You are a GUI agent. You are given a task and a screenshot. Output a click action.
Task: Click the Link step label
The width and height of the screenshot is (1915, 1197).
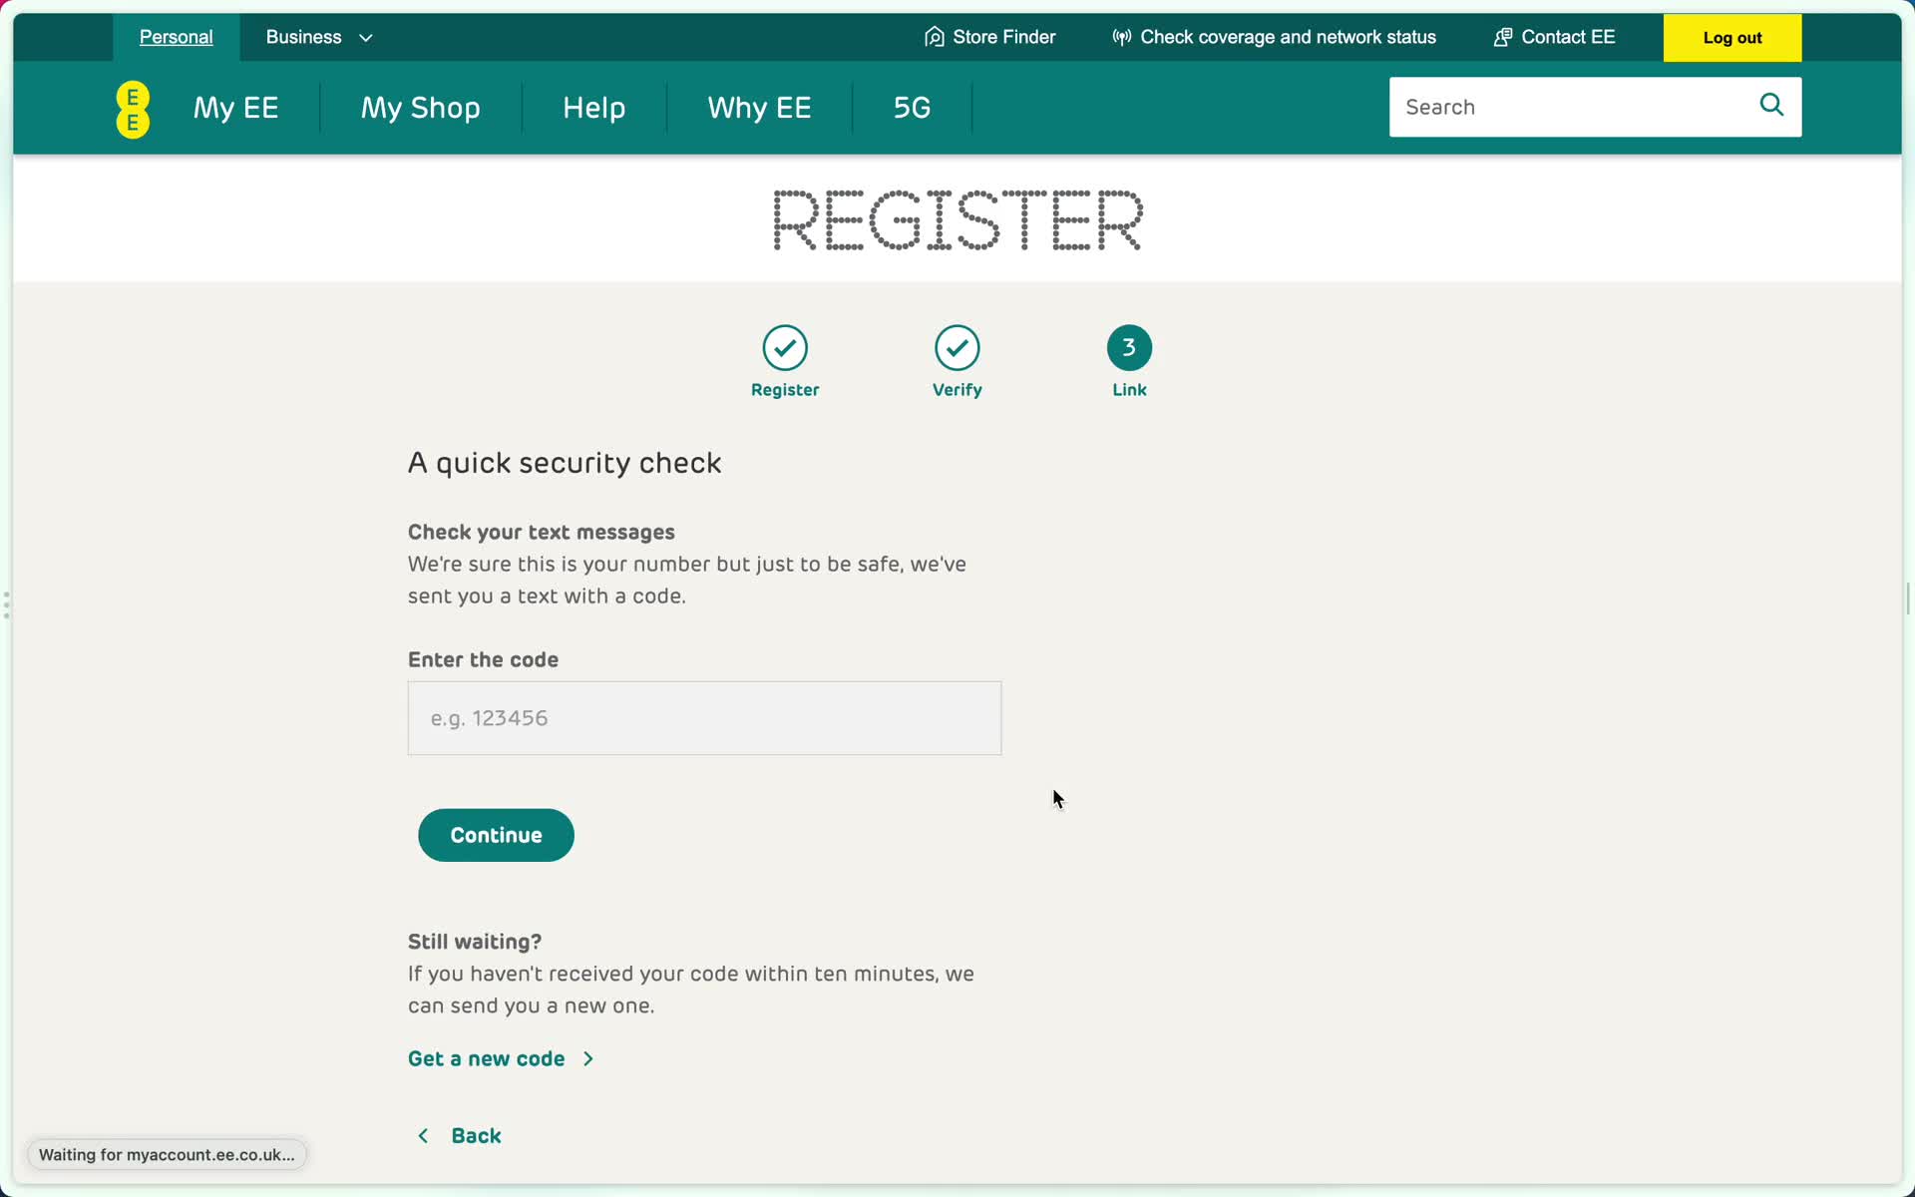coord(1129,390)
